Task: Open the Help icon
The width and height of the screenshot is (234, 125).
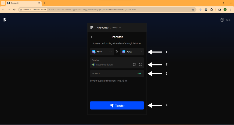Action: tap(222, 20)
